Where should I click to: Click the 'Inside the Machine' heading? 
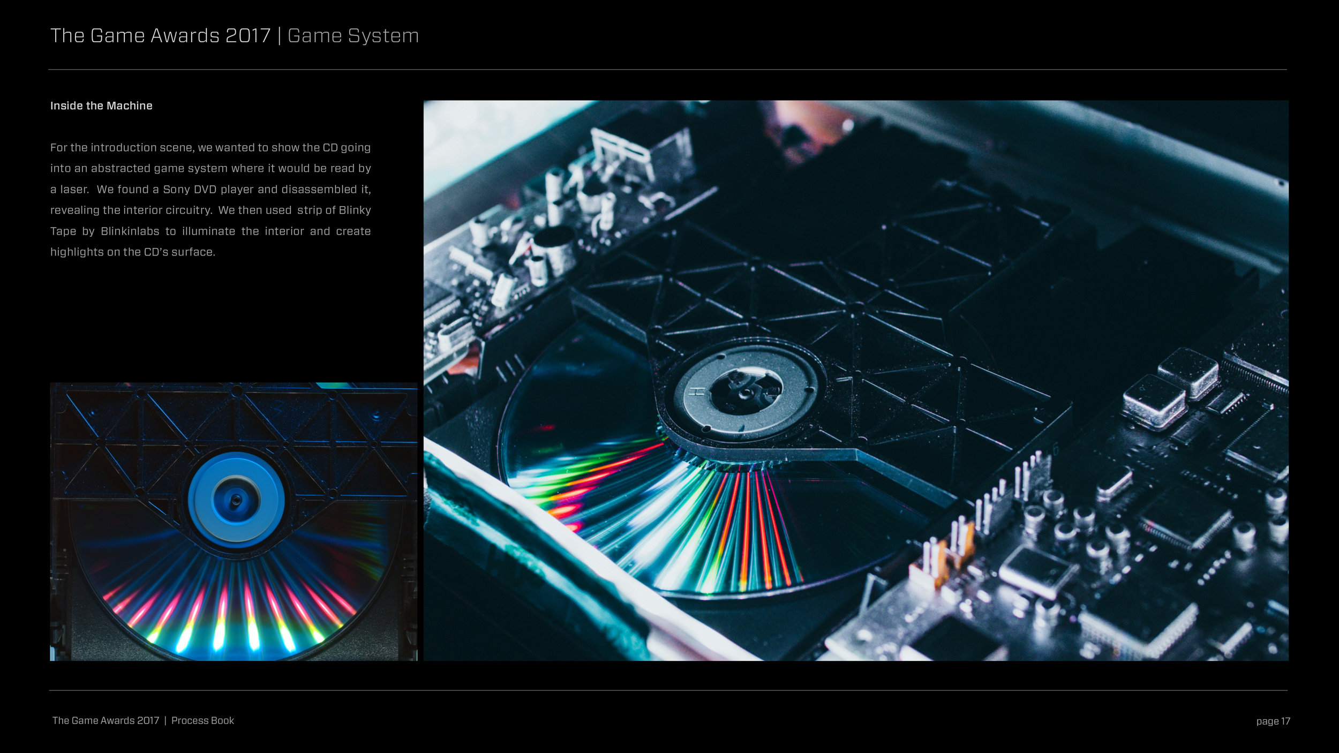101,106
